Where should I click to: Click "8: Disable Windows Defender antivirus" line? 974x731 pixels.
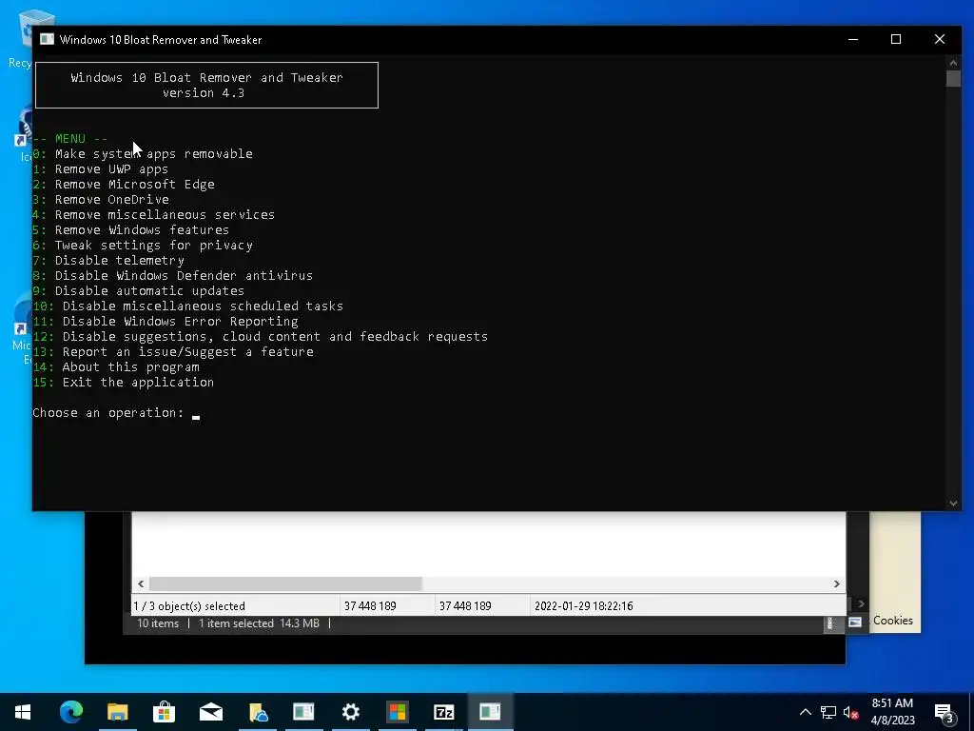click(173, 275)
